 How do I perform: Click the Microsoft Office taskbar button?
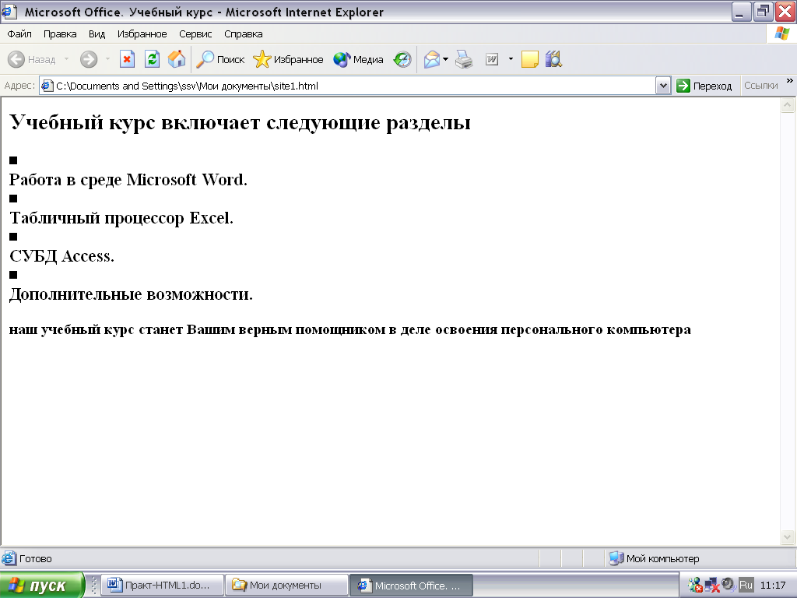tap(411, 586)
